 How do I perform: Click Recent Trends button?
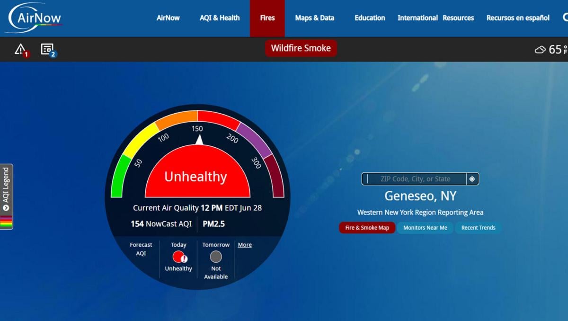tap(478, 228)
